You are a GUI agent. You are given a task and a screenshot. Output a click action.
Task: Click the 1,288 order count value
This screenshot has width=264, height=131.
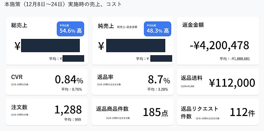click(68, 110)
